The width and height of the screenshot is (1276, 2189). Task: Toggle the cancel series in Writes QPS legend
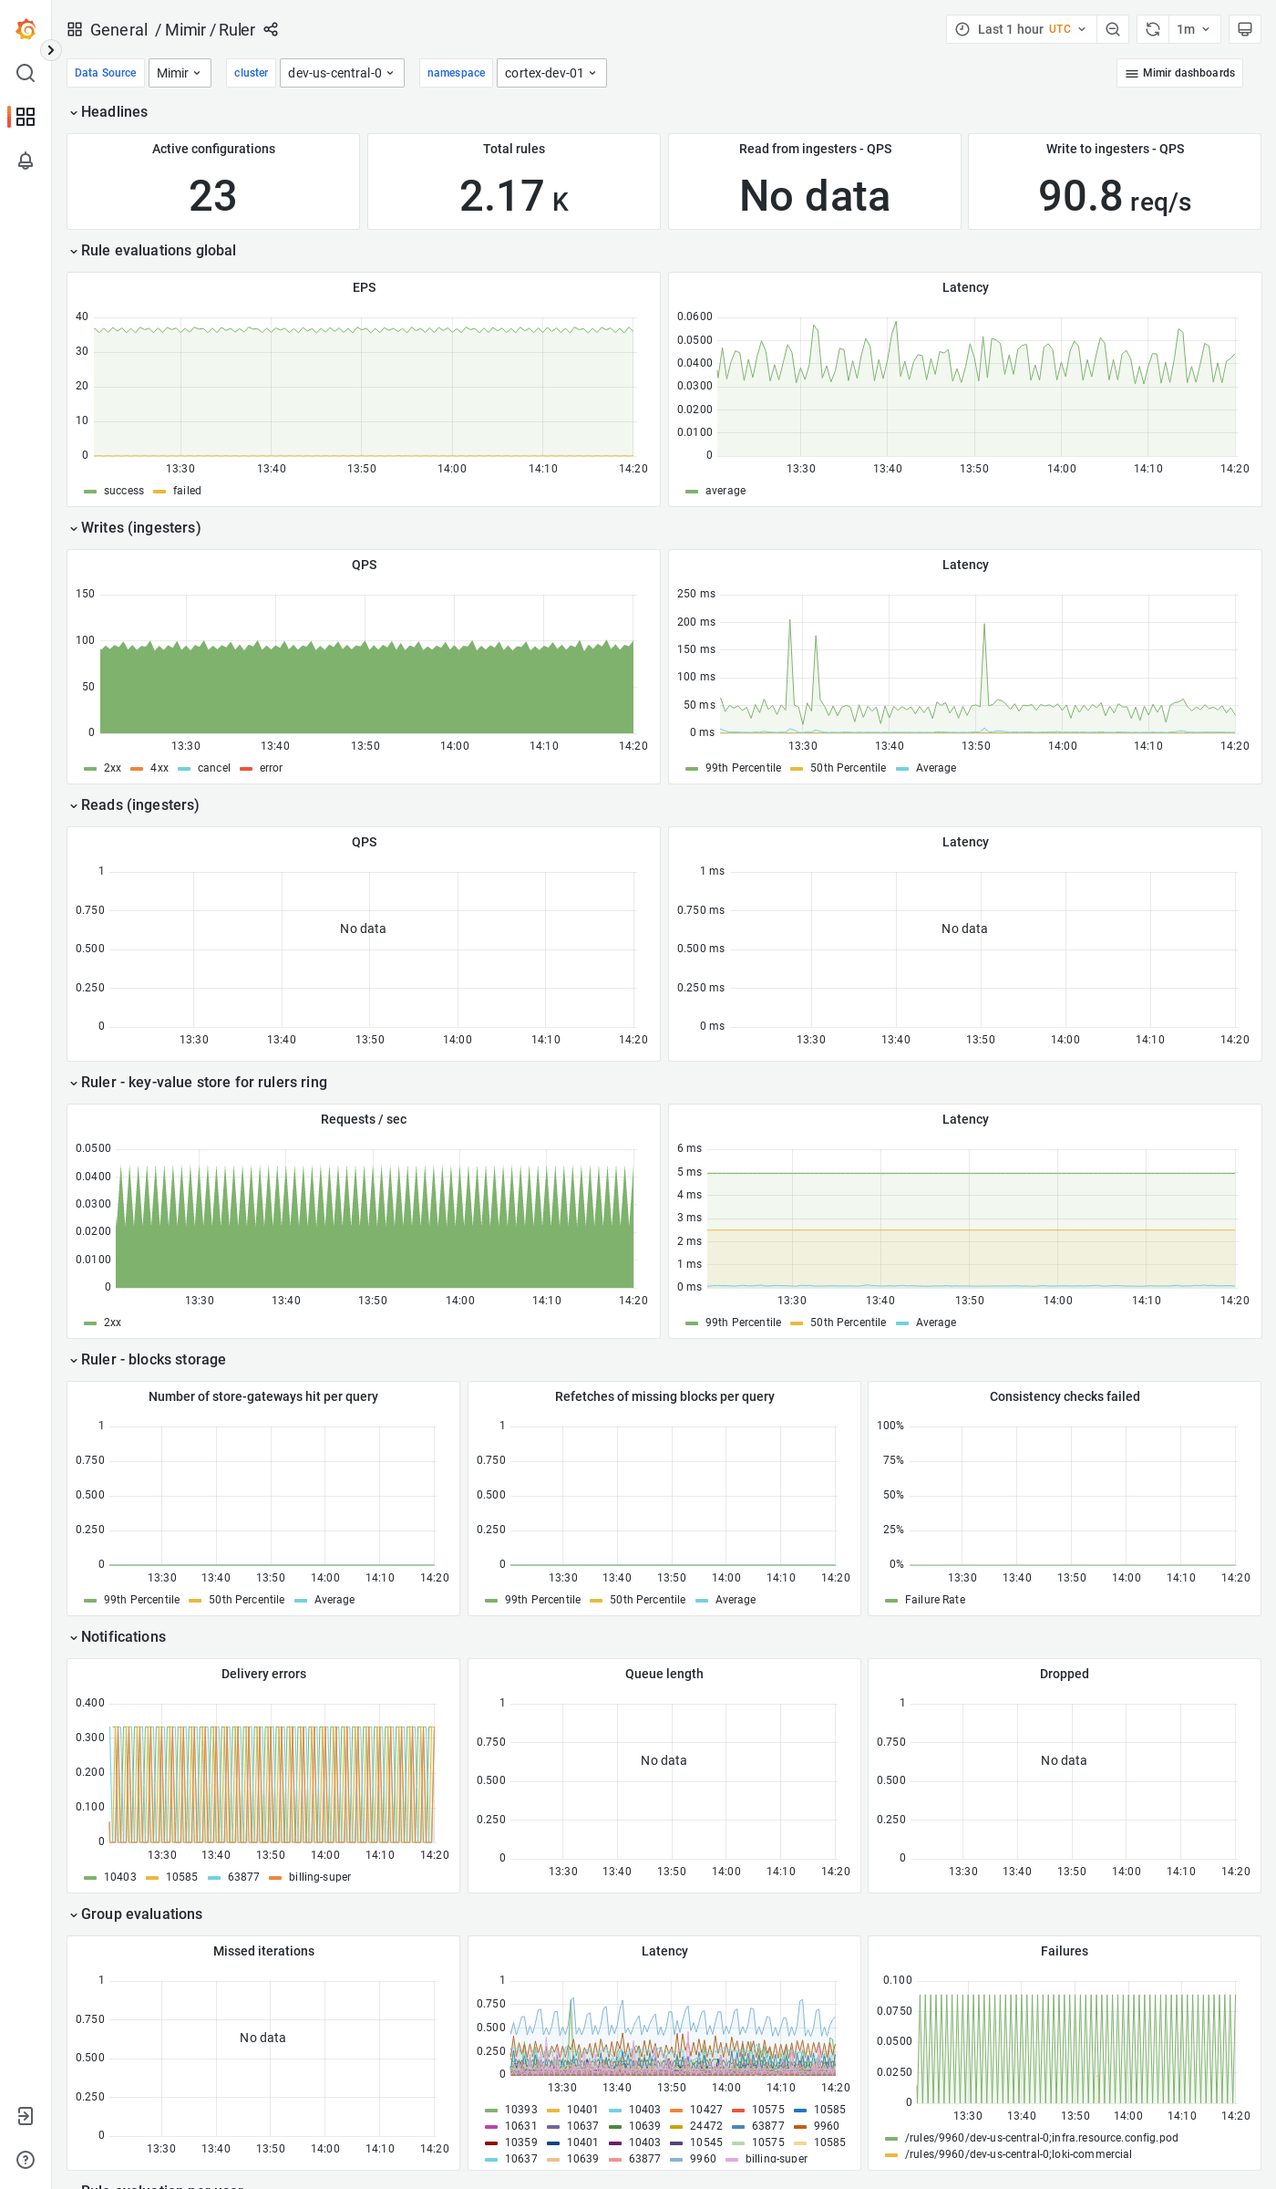[x=214, y=768]
